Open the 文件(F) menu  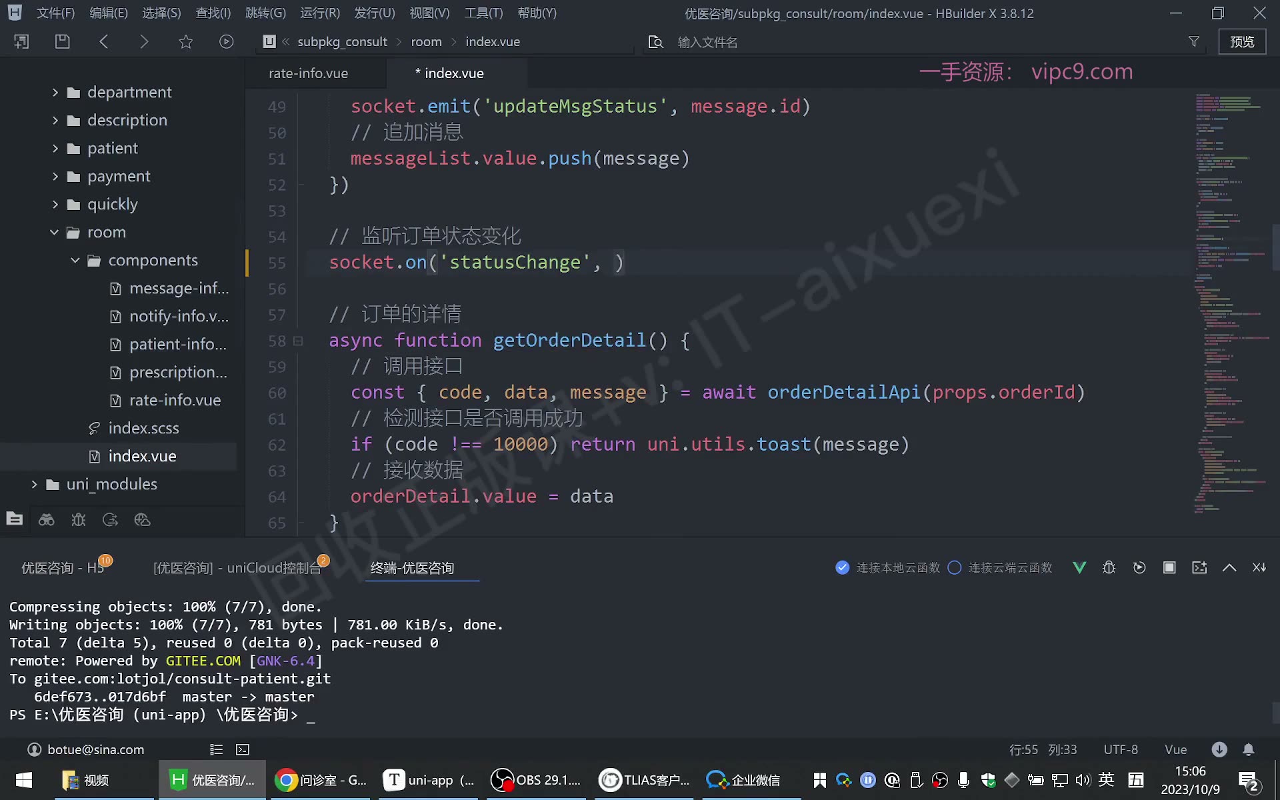(55, 13)
